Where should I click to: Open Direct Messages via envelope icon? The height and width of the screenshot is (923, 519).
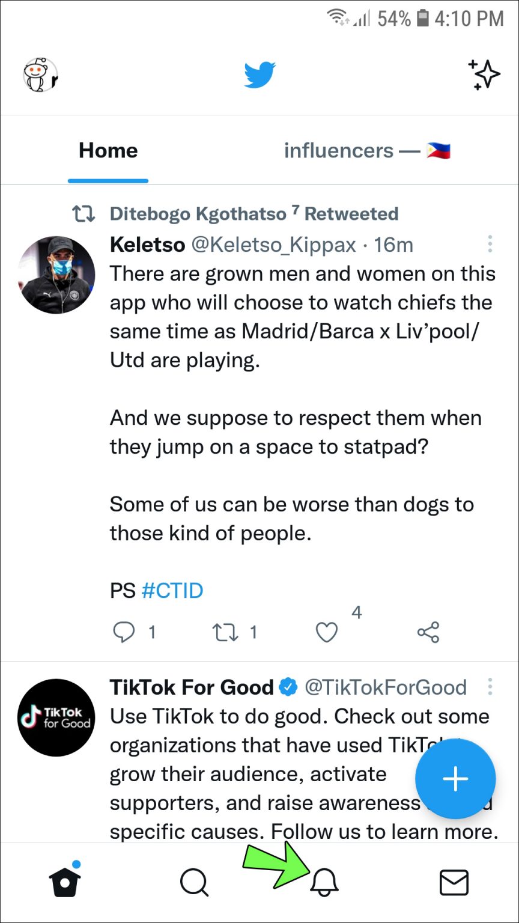point(454,881)
